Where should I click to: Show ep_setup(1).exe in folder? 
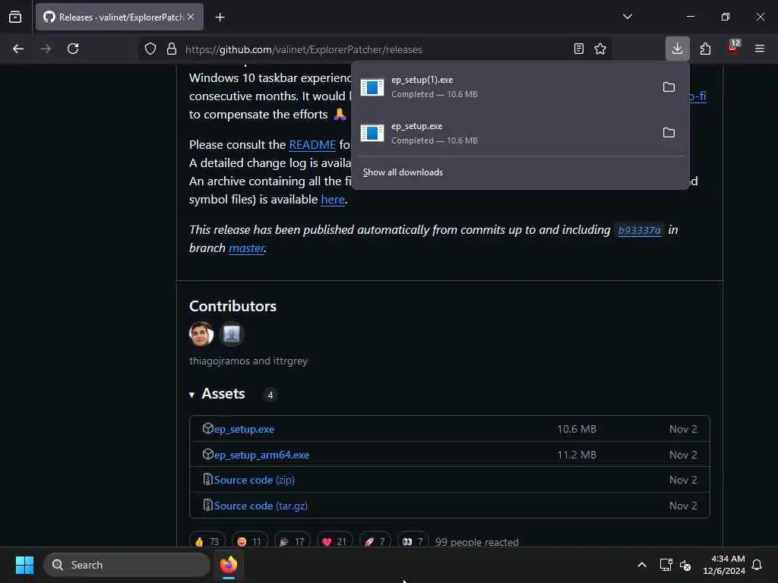click(669, 87)
